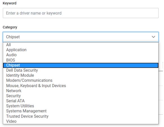The image size is (164, 127).
Task: Open the Category combo box showing Chipset
Action: click(81, 37)
